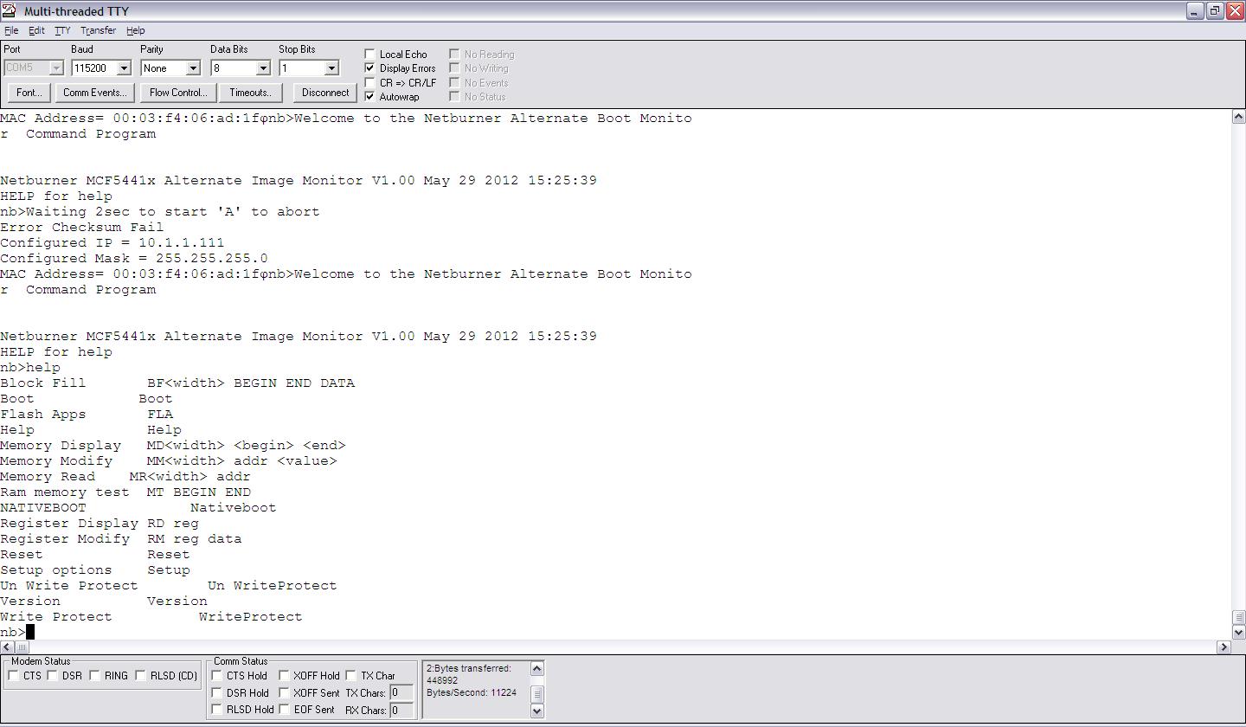Toggle the CTS modem status checkbox
Viewport: 1246px width, 727px height.
(14, 676)
